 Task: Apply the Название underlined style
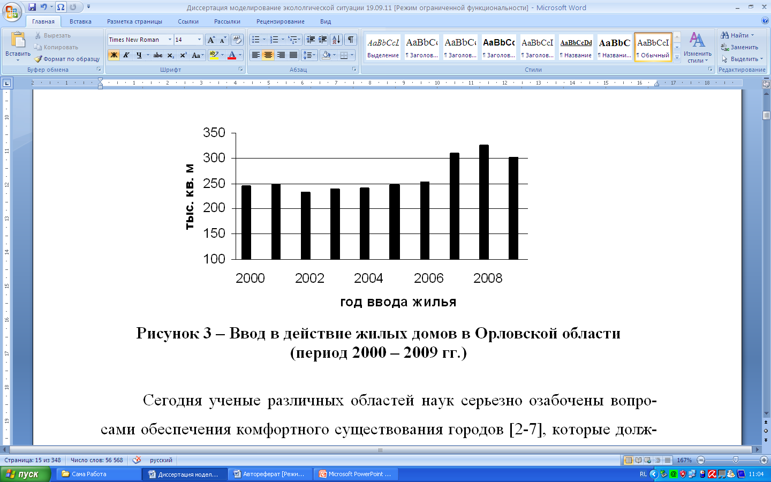pyautogui.click(x=576, y=47)
